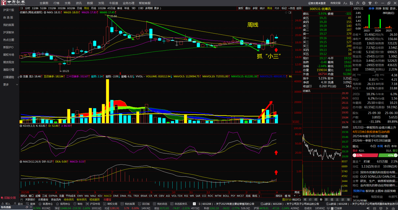Open the 指标B indicator set dropdown
This screenshot has height=210, width=398.
click(279, 196)
